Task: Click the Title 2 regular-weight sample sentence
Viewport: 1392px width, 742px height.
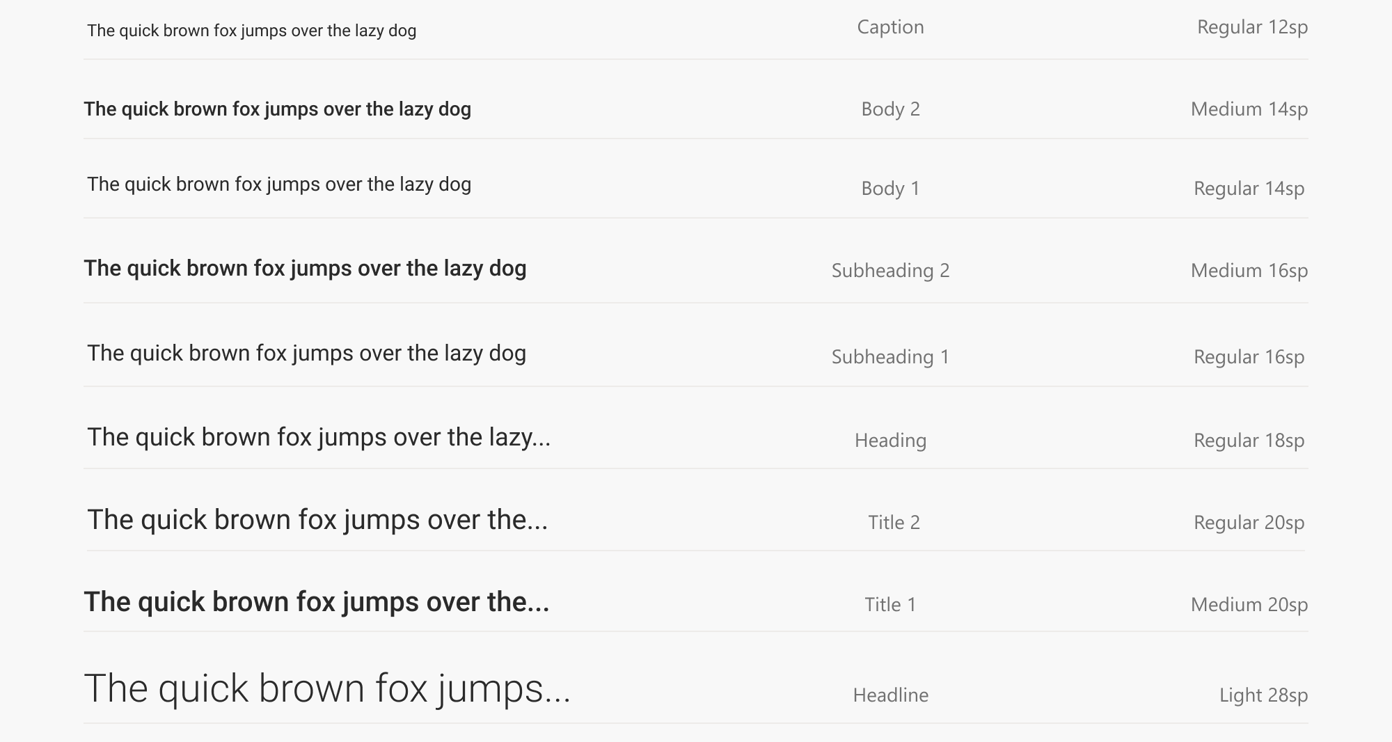Action: click(317, 521)
